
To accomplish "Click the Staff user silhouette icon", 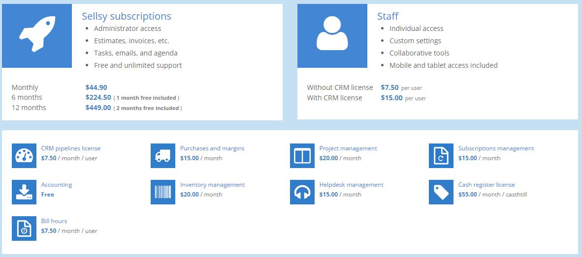I will [x=332, y=36].
